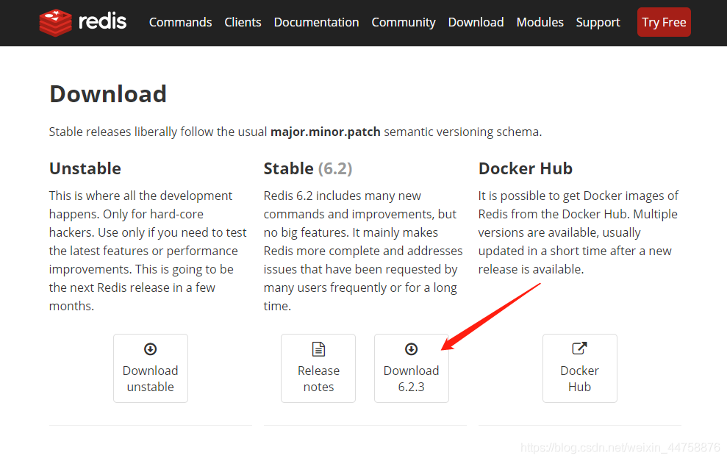The image size is (727, 461).
Task: Open the Modules navigation link
Action: pyautogui.click(x=540, y=22)
